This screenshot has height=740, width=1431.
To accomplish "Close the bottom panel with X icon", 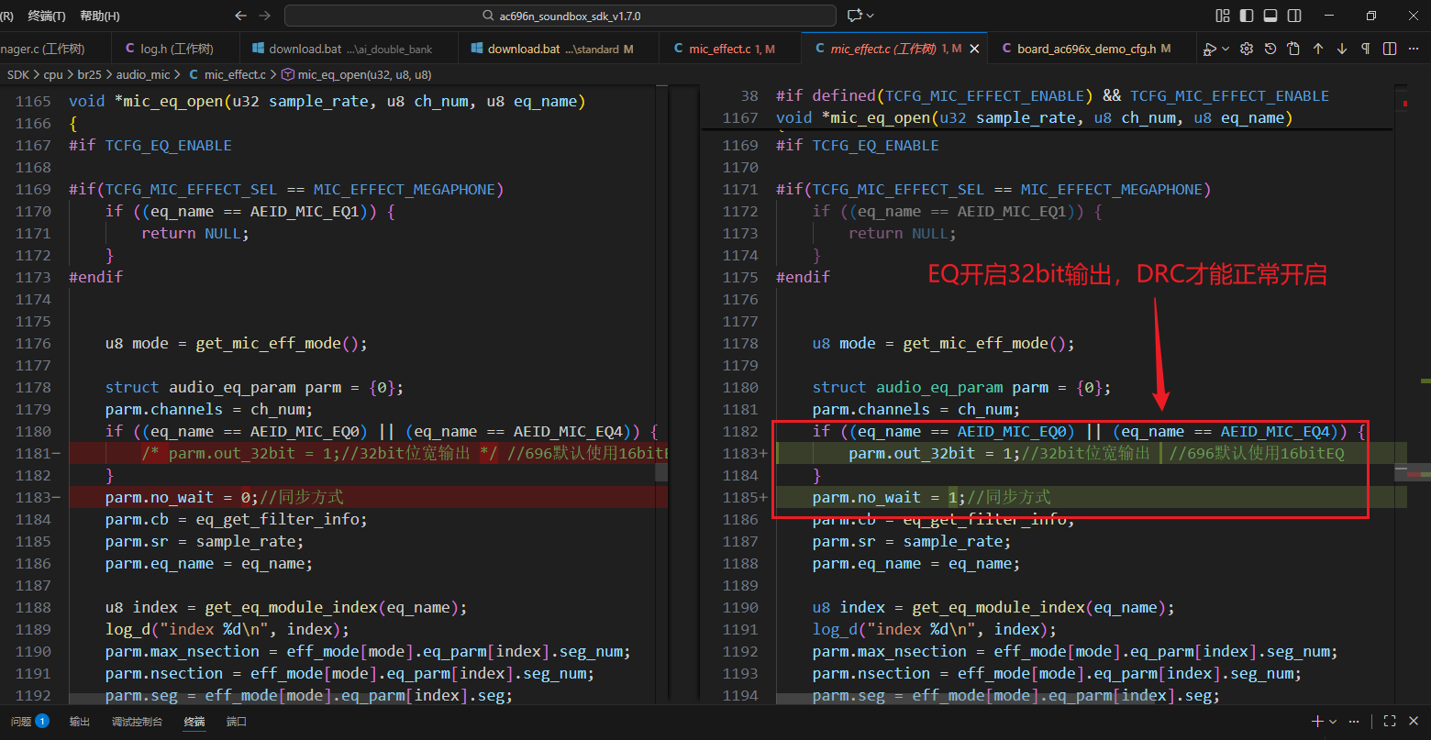I will click(1414, 722).
